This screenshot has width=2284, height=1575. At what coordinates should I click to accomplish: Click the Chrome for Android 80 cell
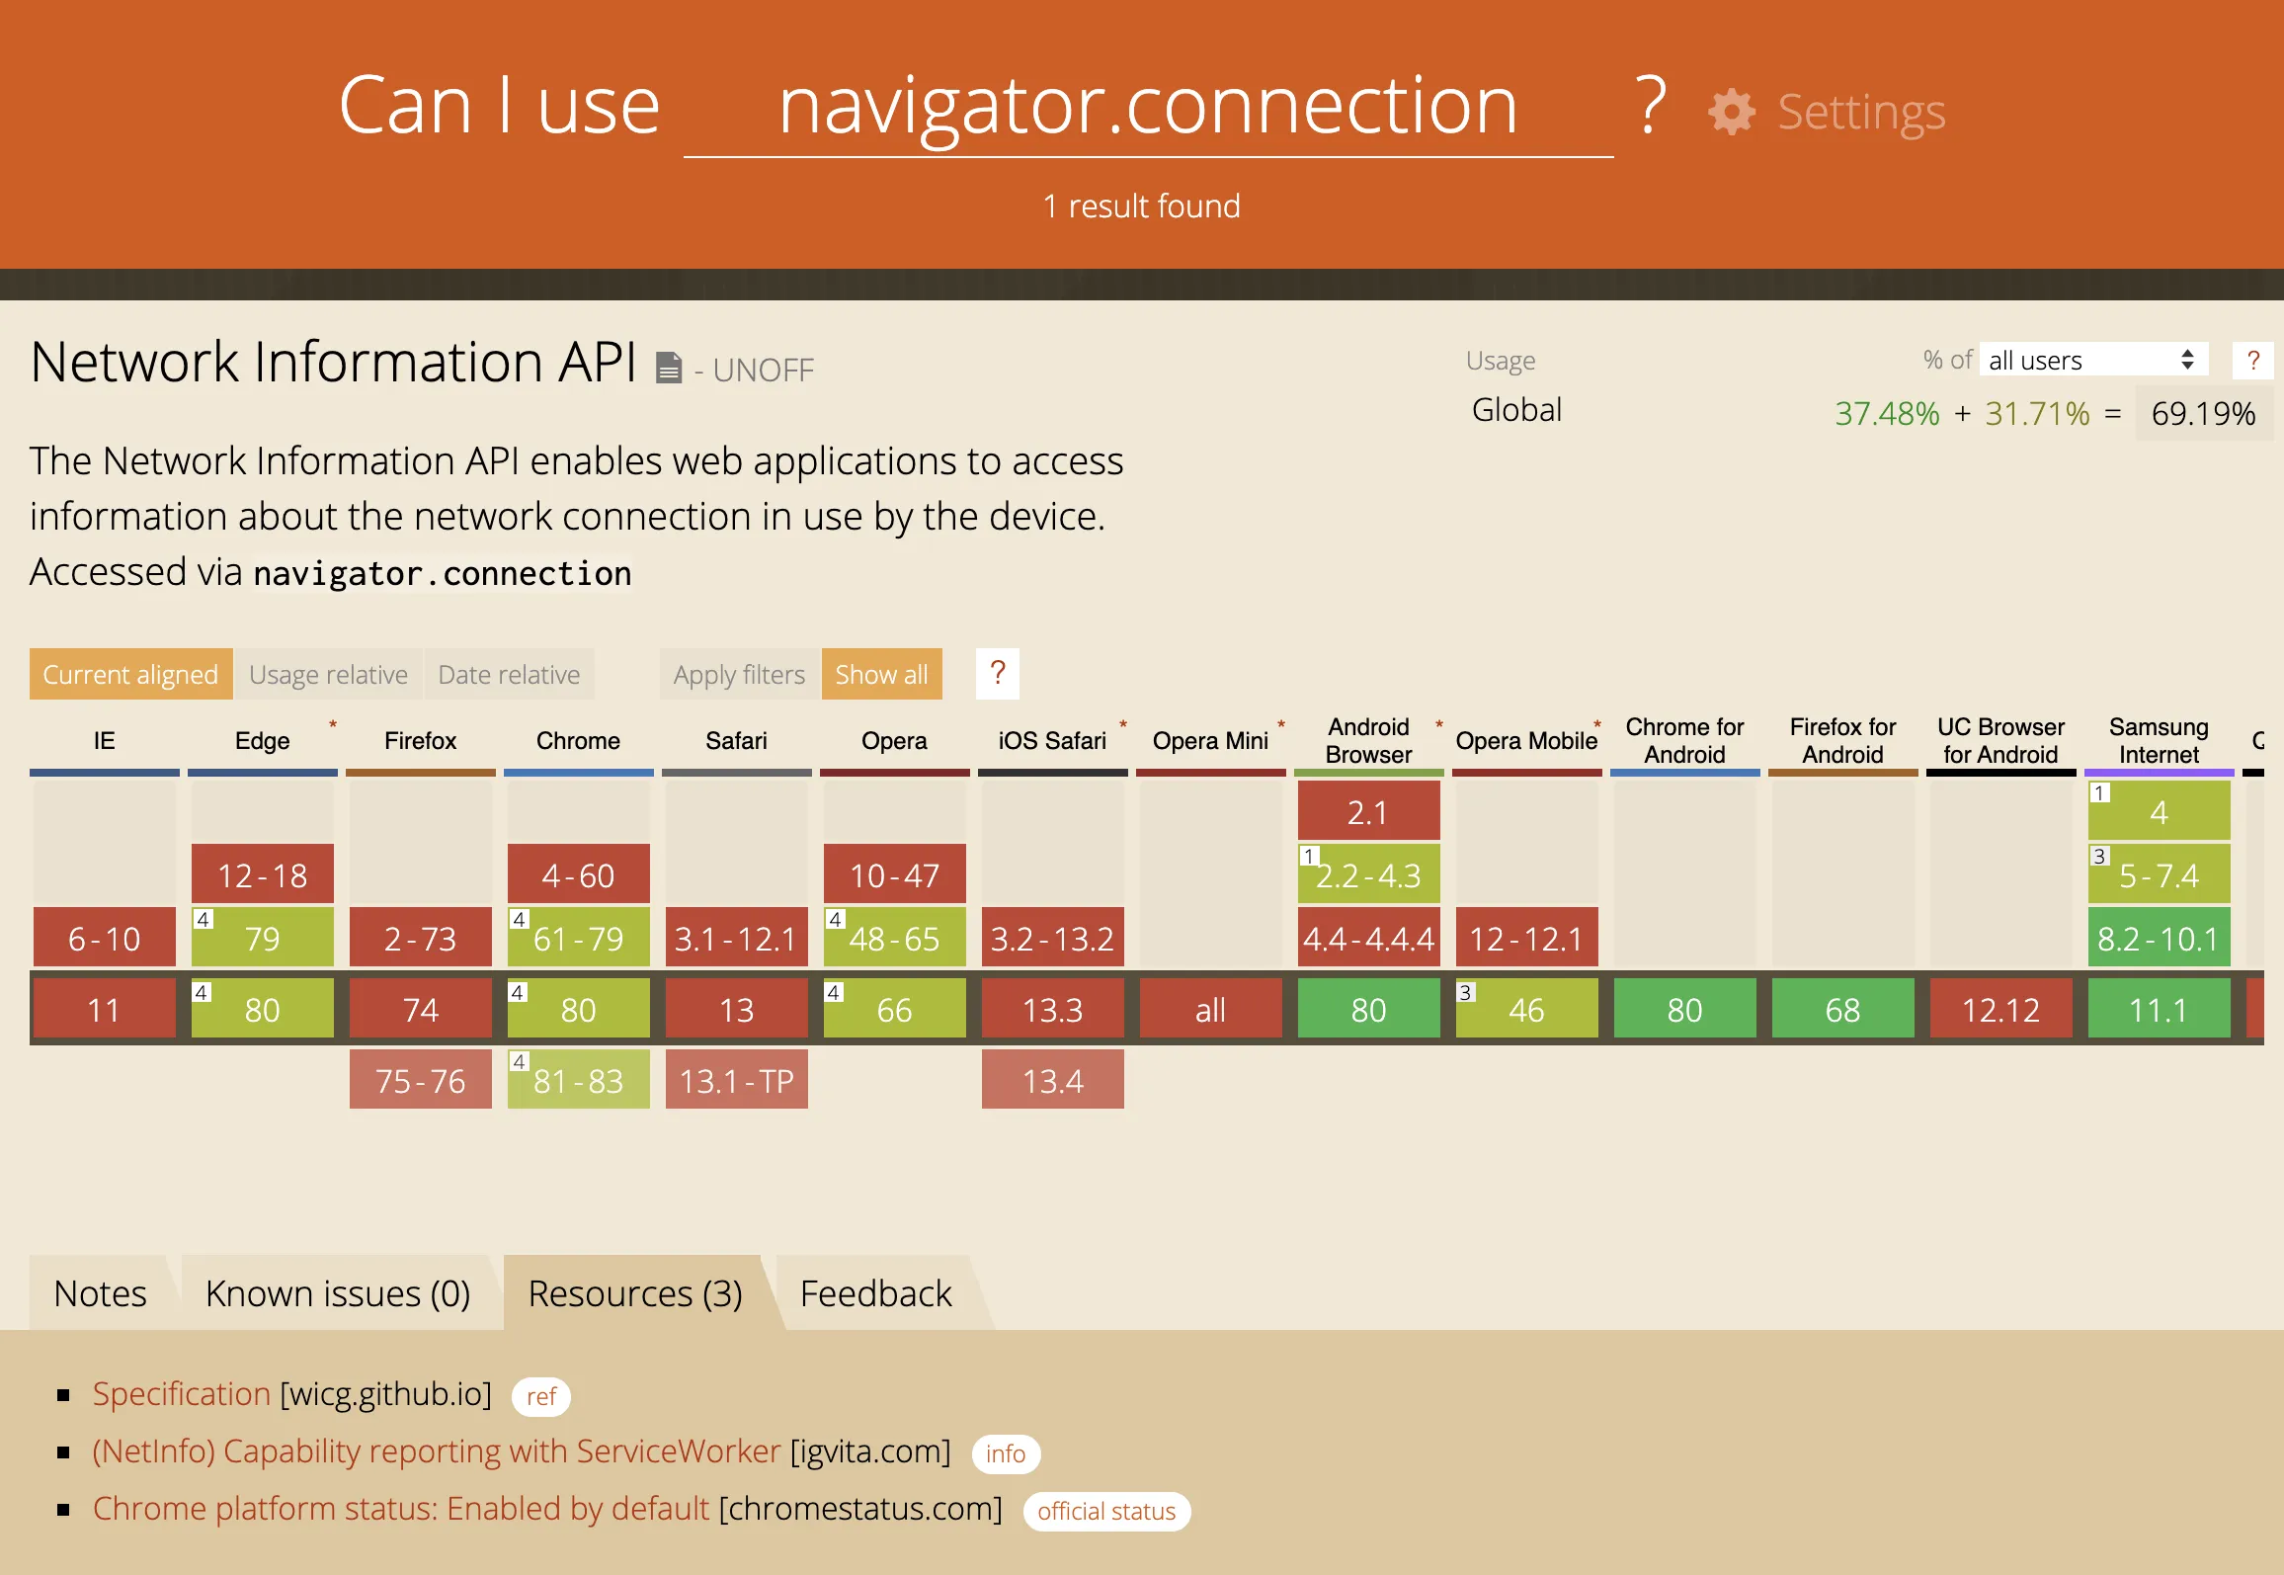coord(1685,1010)
